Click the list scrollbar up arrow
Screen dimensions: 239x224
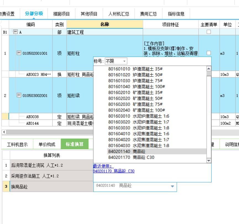(x=209, y=68)
